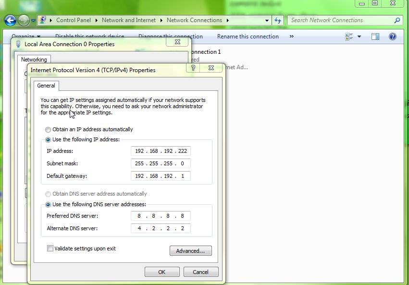Confirm settings with the OK button
Screen dimensions: 409x285
(162, 272)
